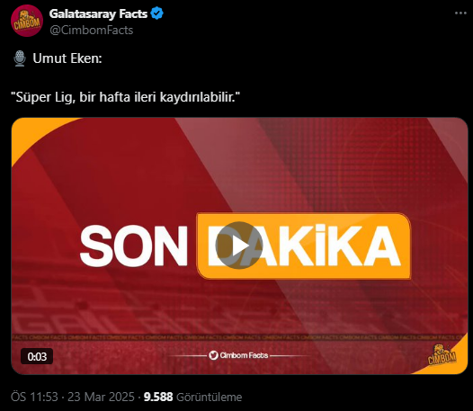The height and width of the screenshot is (411, 473).
Task: Click the orange top-left corner of video
Action: (x=33, y=133)
